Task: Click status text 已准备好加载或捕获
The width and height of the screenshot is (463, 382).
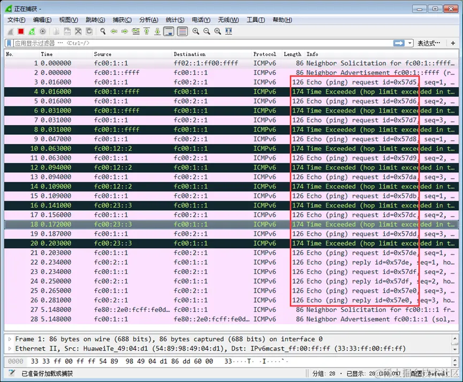Action: pos(47,373)
